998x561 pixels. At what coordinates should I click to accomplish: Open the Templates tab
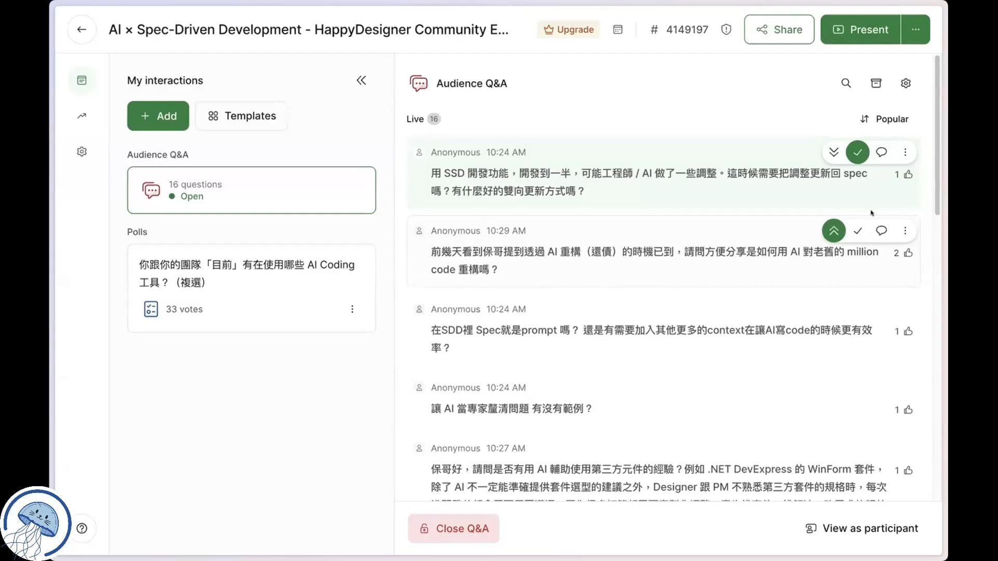242,116
